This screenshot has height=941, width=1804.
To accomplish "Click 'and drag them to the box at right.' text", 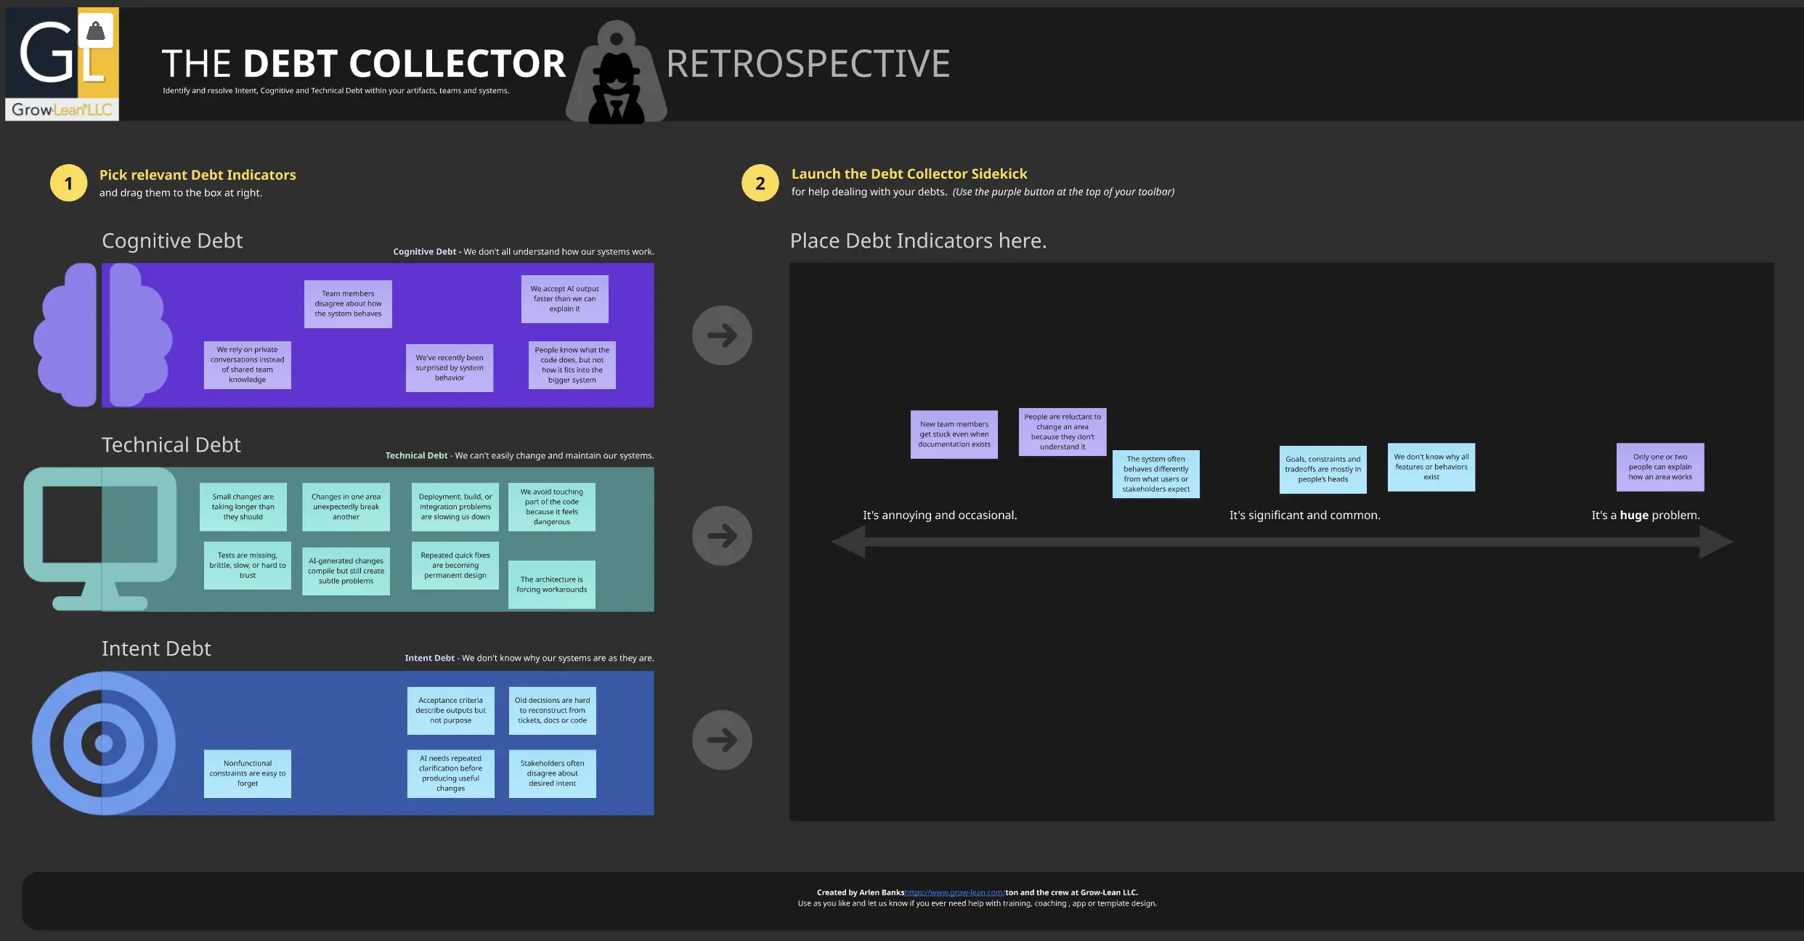I will pos(181,193).
